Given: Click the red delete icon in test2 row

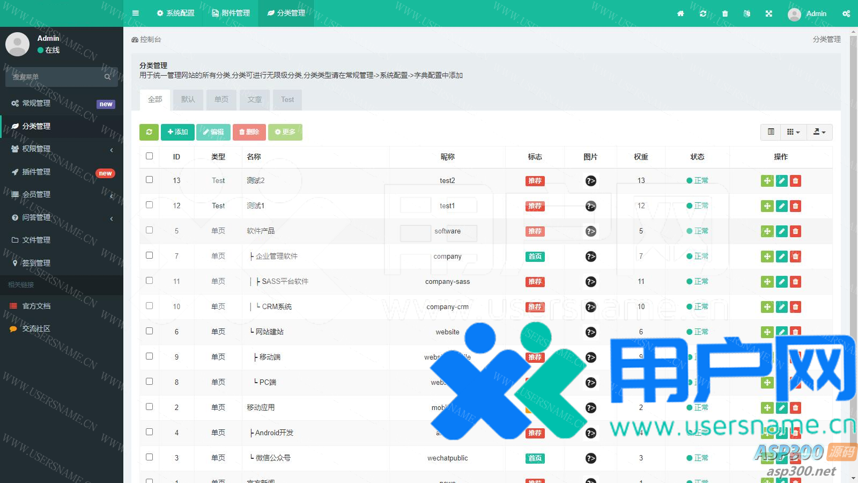Looking at the screenshot, I should [x=795, y=181].
